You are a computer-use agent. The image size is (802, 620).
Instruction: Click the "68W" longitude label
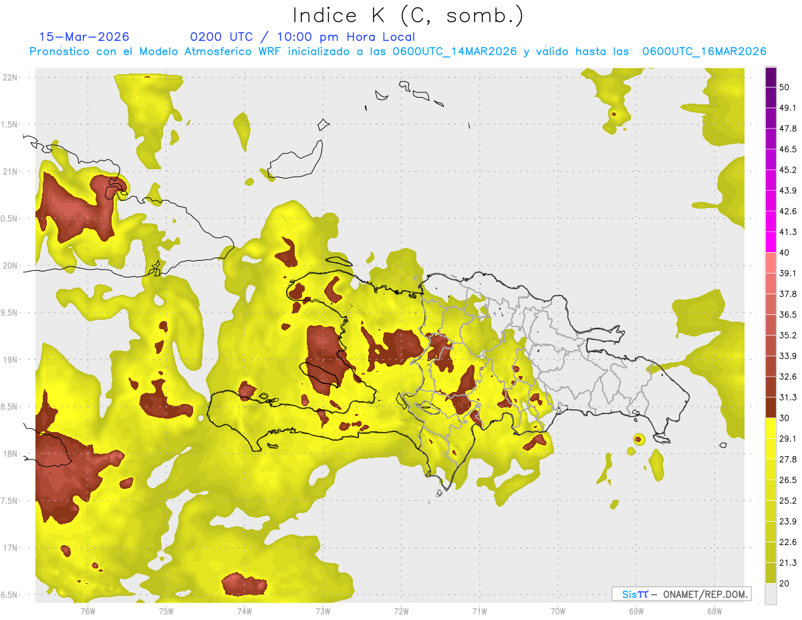(714, 611)
